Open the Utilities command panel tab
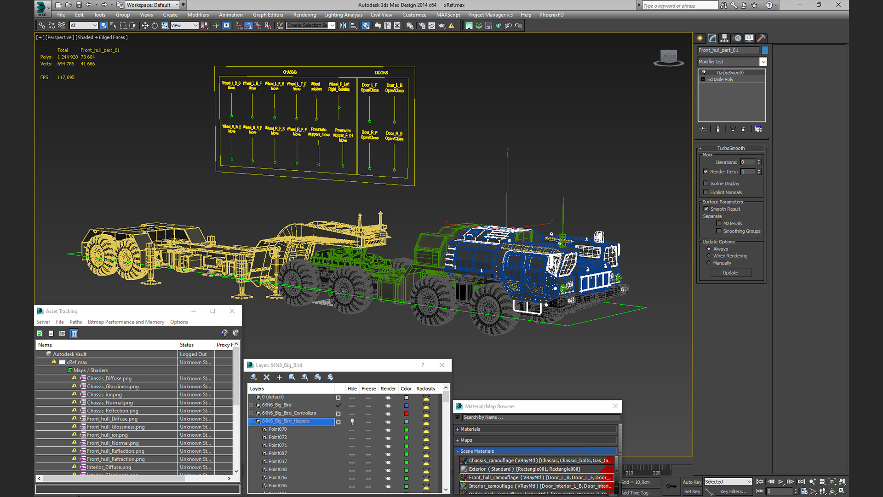 (762, 38)
